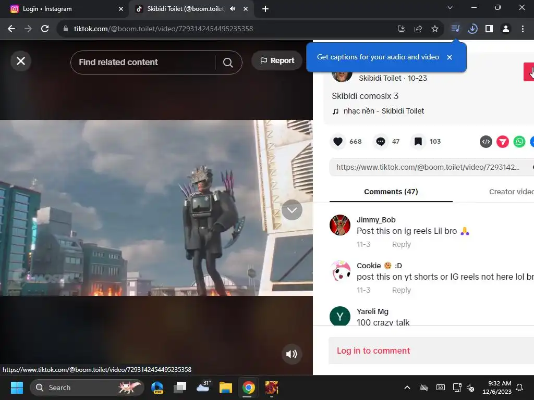This screenshot has height=400, width=534.
Task: Open a new browser tab
Action: click(x=265, y=9)
